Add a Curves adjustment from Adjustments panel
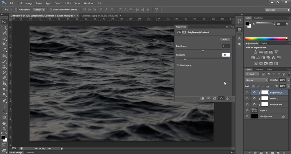Image resolution: width=291 pixels, height=154 pixels. click(266, 52)
